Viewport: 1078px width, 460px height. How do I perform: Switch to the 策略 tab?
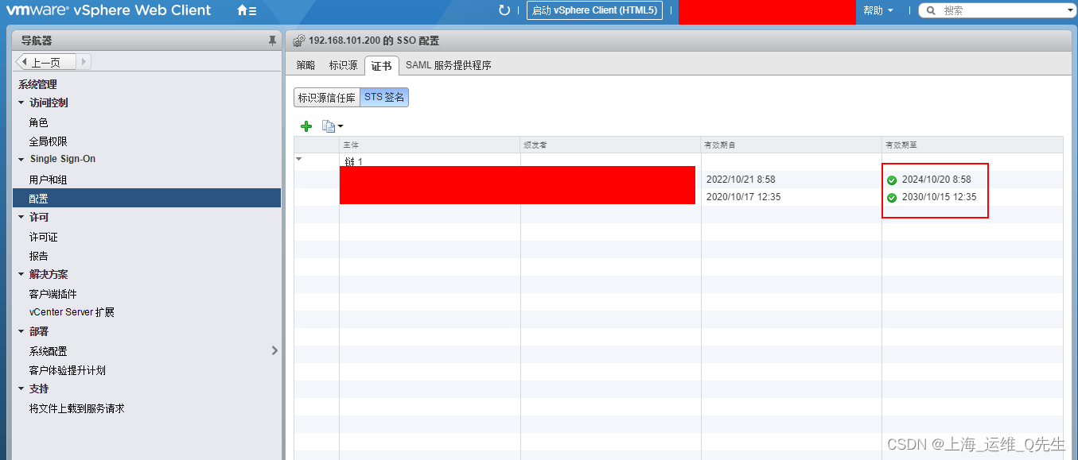305,64
